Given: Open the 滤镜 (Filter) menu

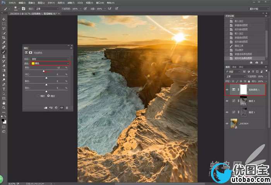Looking at the screenshot, I should pos(70,2).
